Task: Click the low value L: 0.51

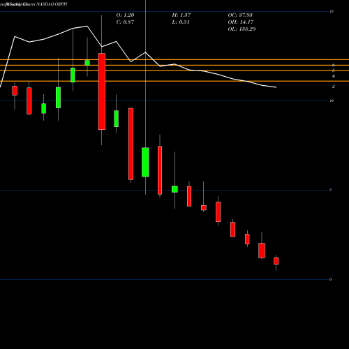Action: click(181, 22)
